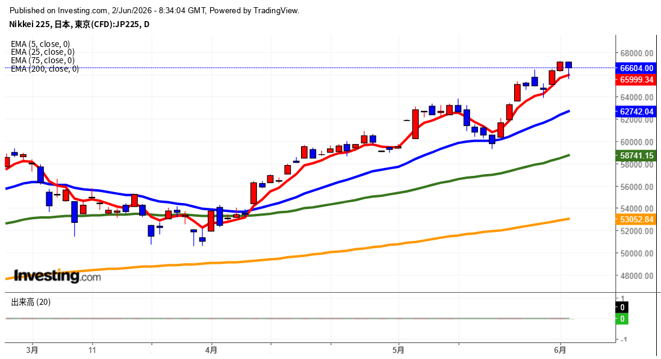
Task: Click the Nikkei 225 chart title
Action: [79, 24]
